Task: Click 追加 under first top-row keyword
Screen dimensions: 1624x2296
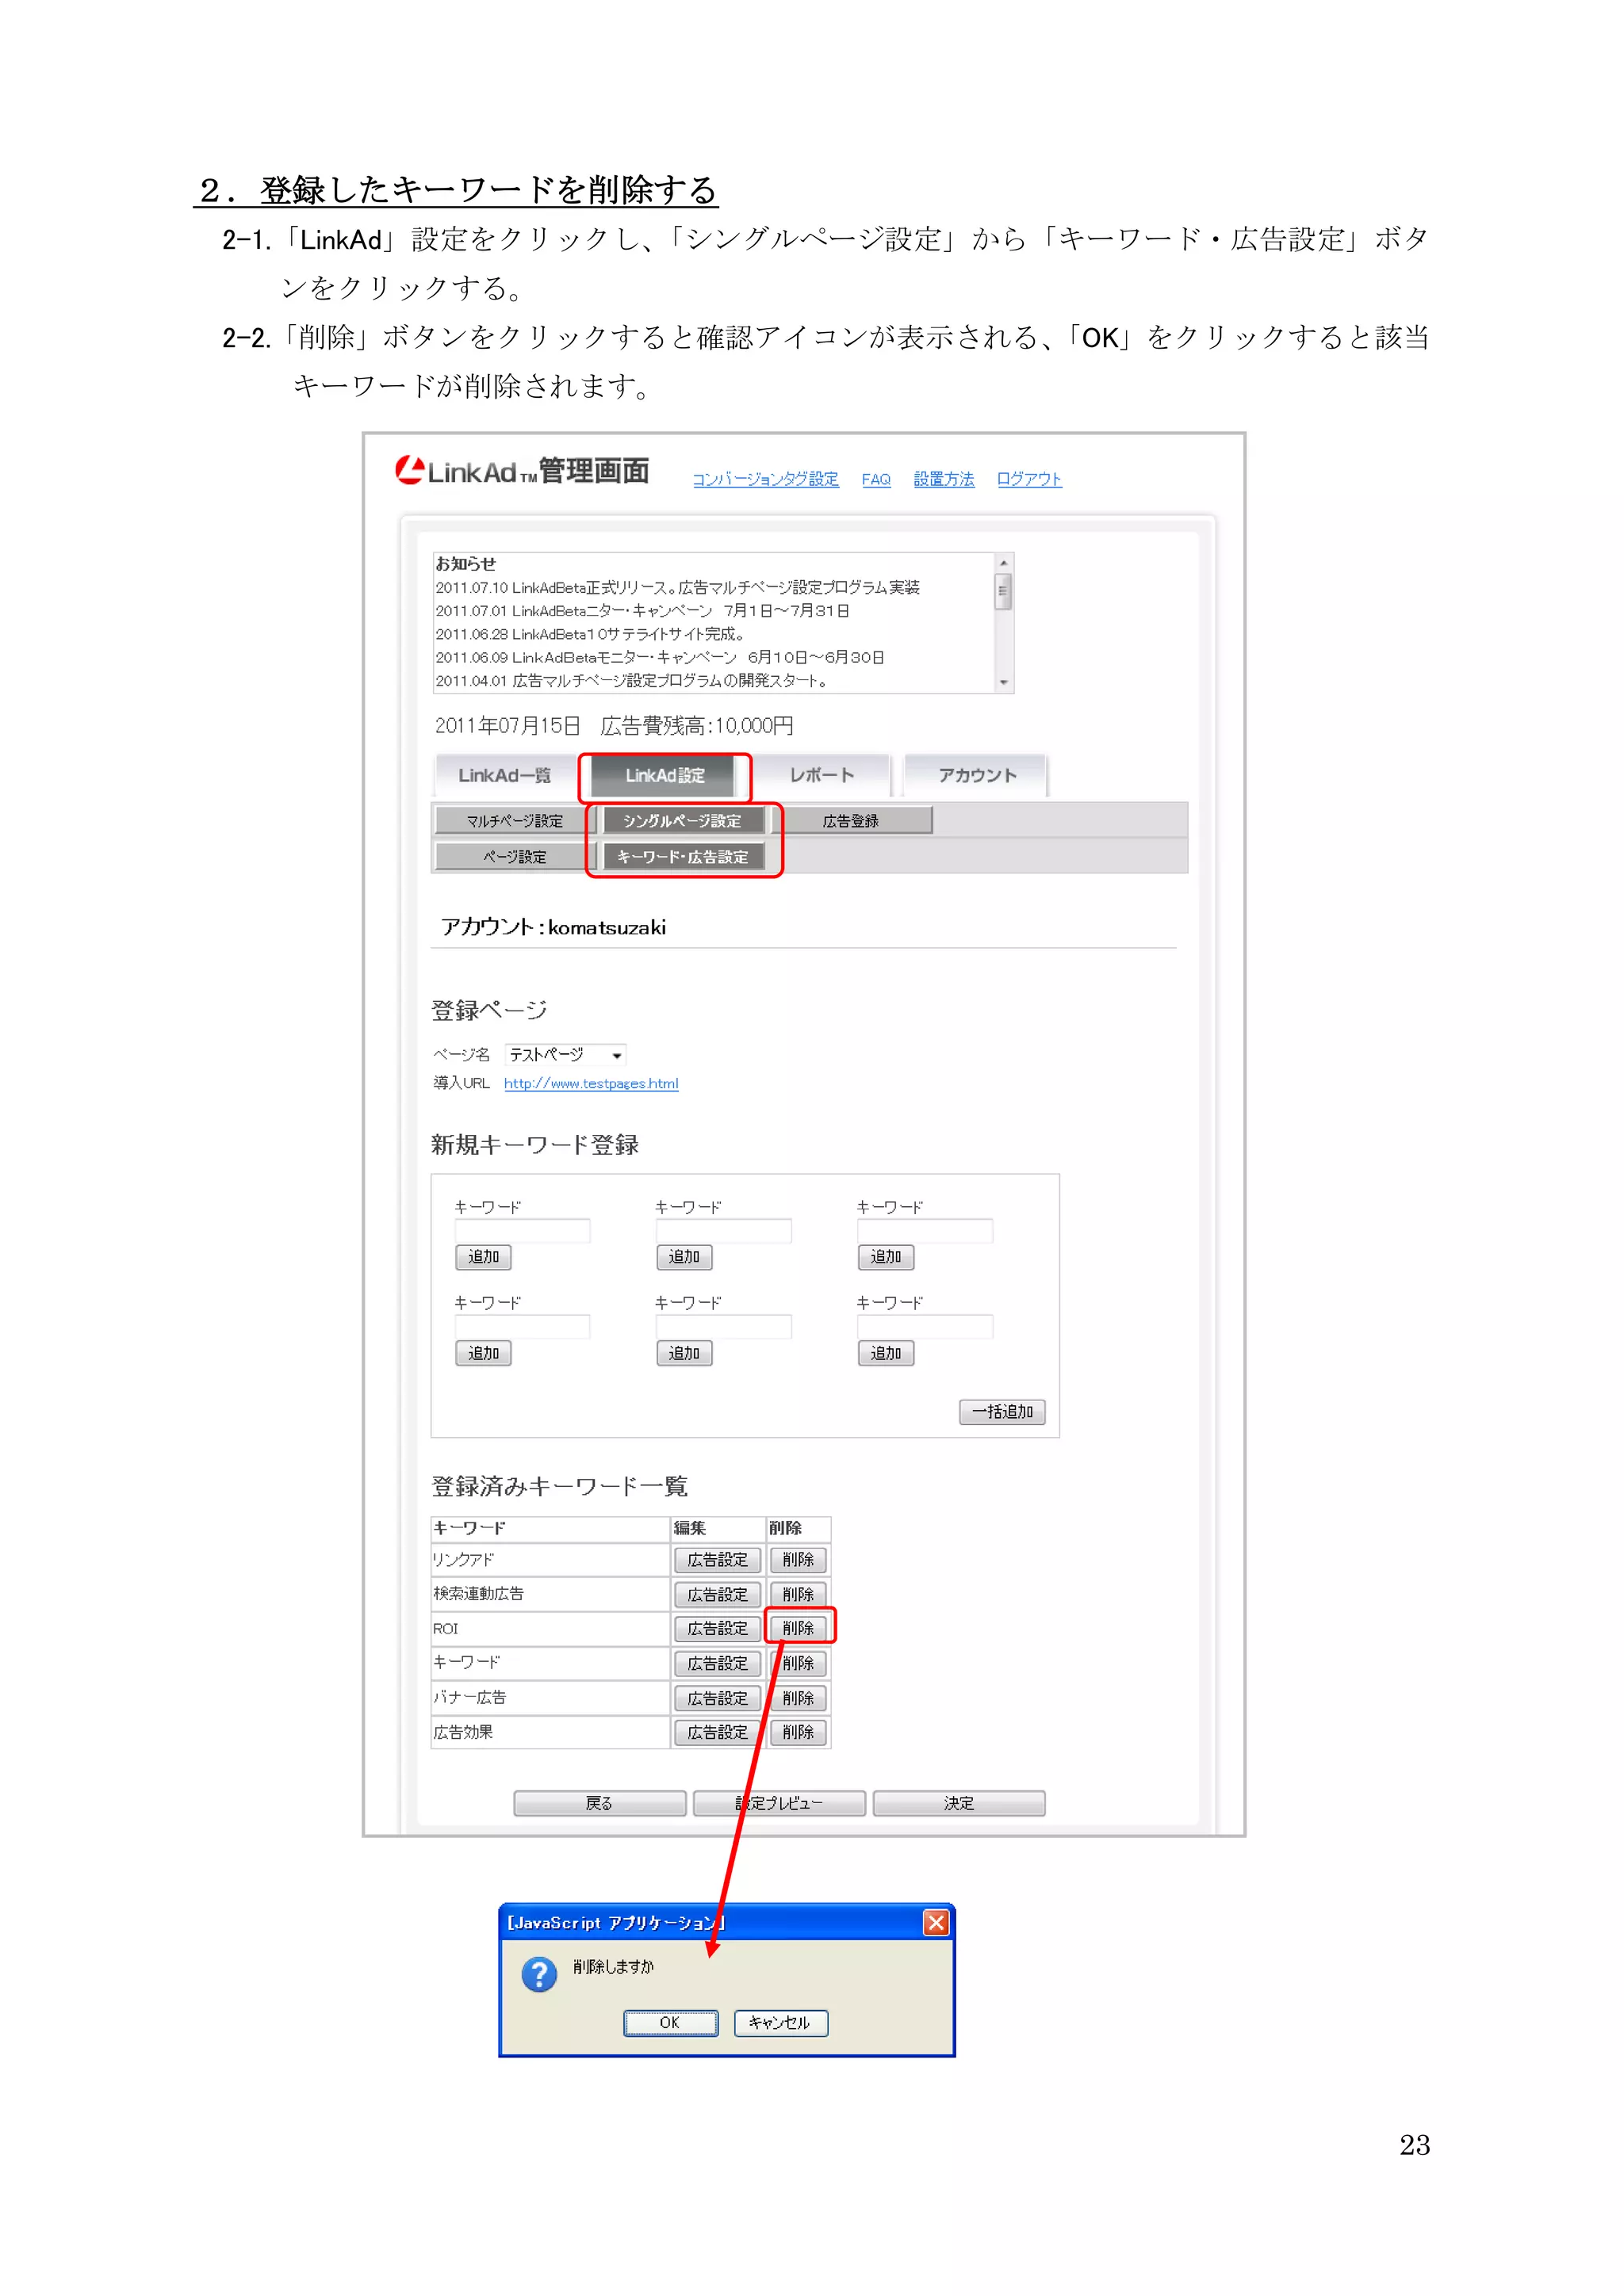Action: 483,1257
